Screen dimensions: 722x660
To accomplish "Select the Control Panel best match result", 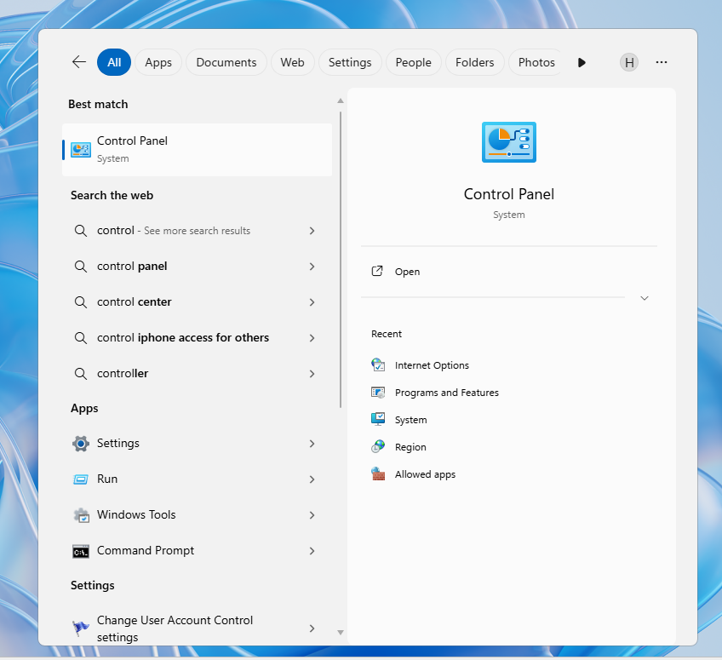I will 197,150.
